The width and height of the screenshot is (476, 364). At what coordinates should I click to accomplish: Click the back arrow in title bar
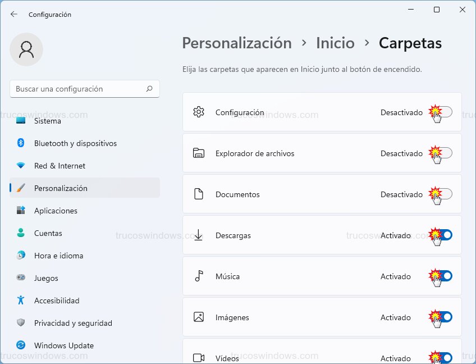click(x=14, y=14)
